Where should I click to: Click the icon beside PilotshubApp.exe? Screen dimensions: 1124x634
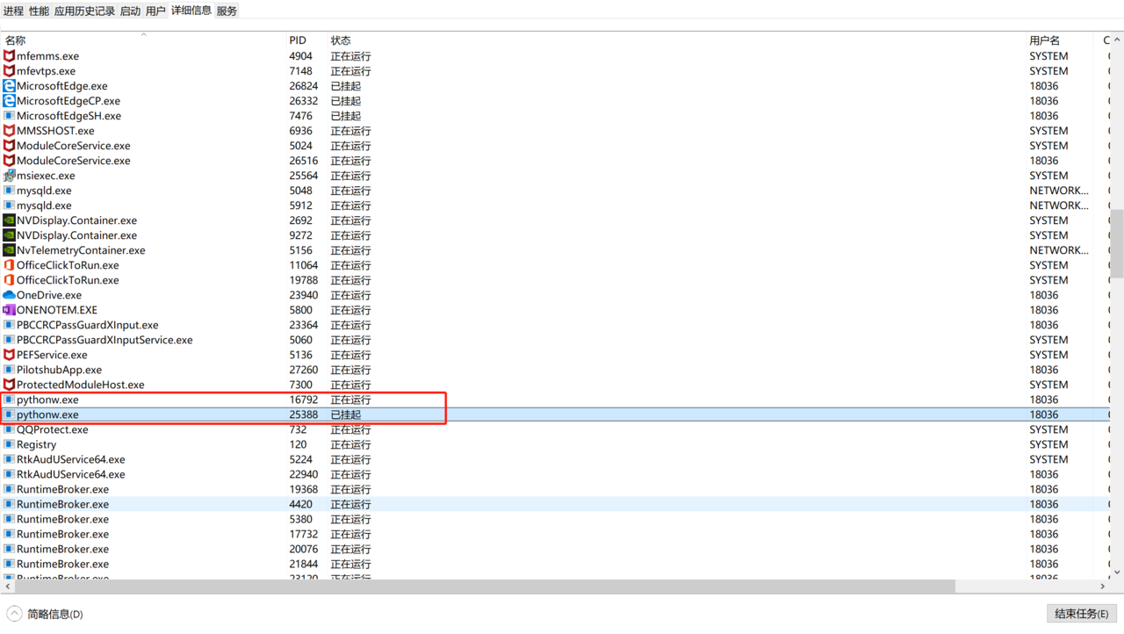click(x=9, y=370)
